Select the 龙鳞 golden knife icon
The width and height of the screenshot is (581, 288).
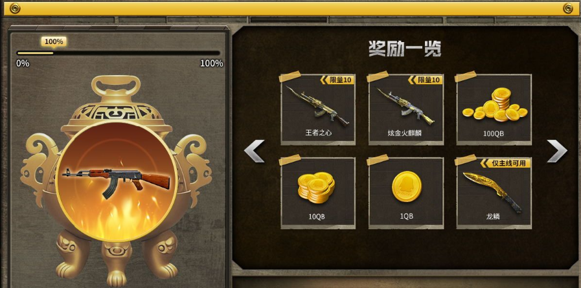tap(492, 192)
